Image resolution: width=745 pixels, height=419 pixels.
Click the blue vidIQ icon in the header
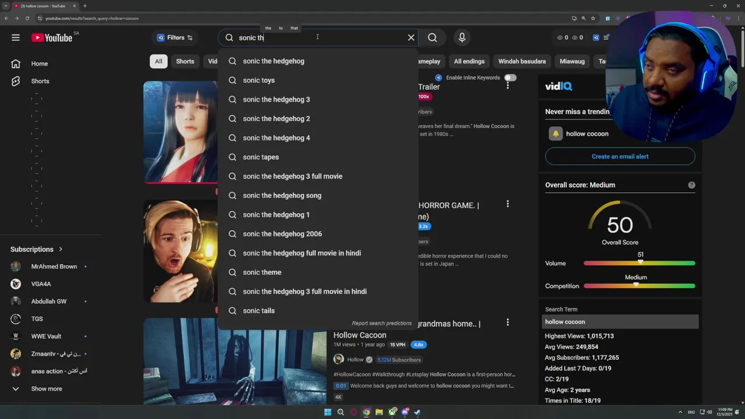coord(596,38)
